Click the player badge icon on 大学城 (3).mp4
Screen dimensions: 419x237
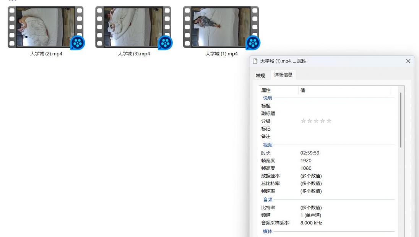(165, 43)
